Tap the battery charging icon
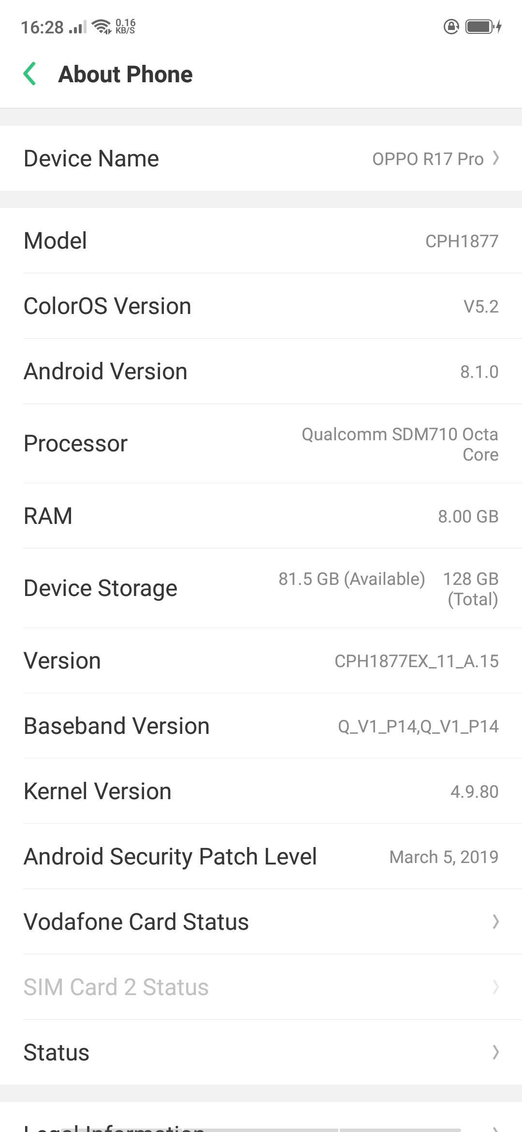The height and width of the screenshot is (1132, 522). point(483,27)
